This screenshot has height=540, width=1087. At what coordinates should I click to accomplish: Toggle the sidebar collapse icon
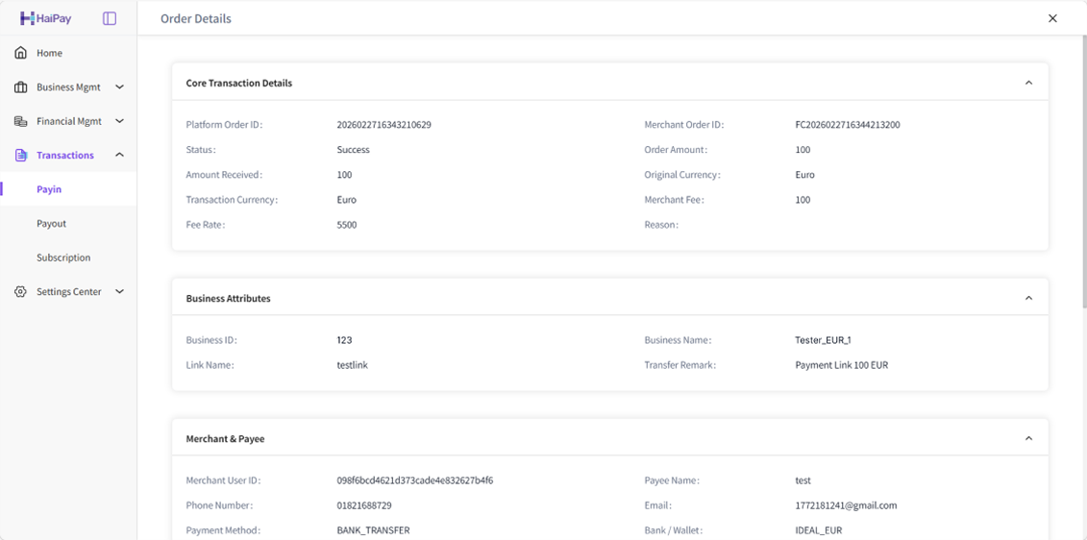[110, 18]
